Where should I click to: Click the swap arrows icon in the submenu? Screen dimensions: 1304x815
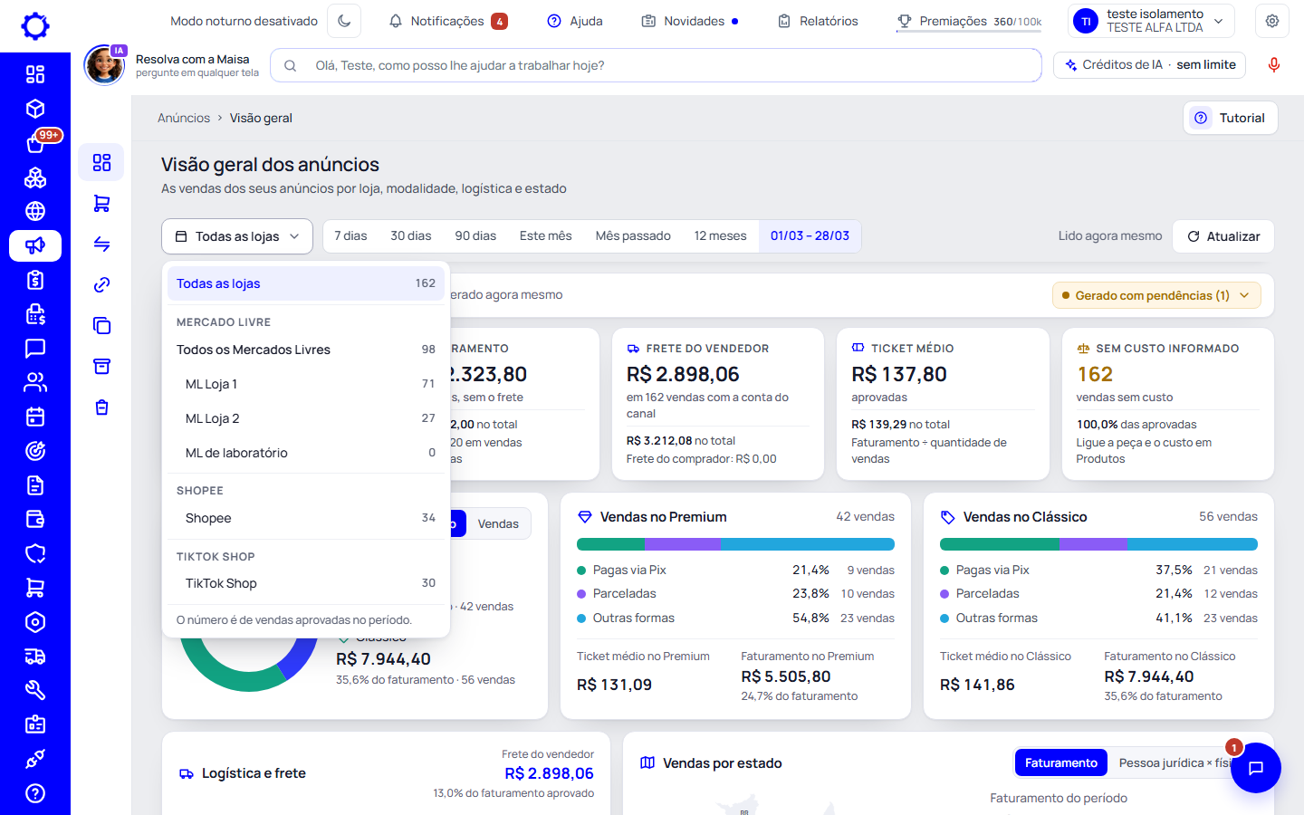coord(101,244)
